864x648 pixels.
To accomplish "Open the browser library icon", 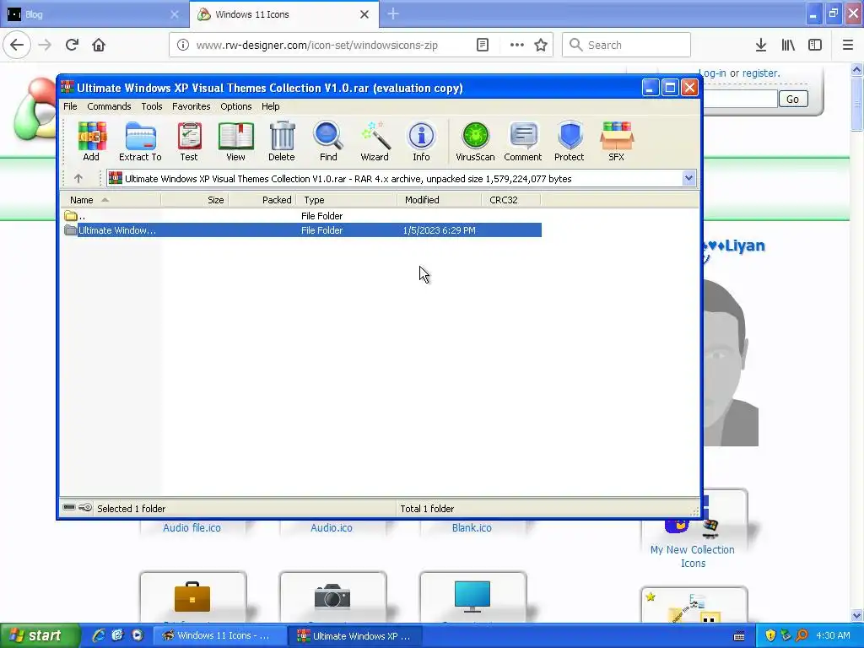I will pos(788,46).
